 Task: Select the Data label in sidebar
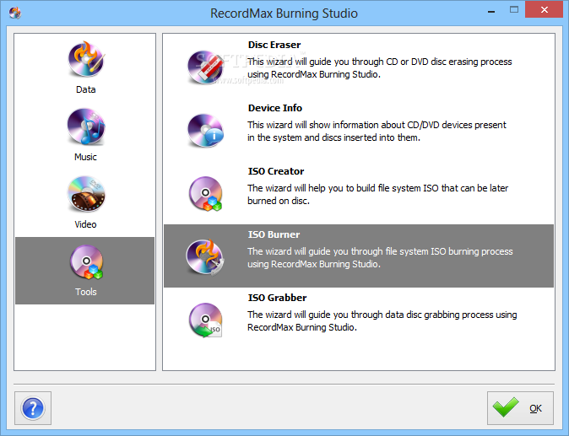(85, 89)
